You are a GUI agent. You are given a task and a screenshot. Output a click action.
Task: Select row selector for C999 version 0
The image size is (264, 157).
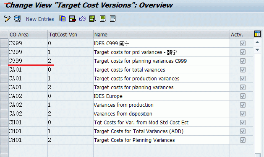(4, 43)
